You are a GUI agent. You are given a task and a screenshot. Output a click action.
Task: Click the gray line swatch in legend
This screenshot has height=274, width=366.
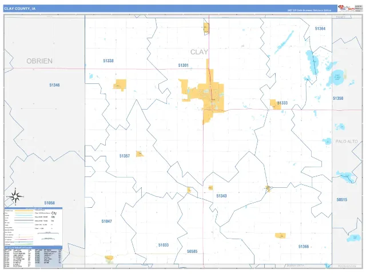click(x=24, y=220)
